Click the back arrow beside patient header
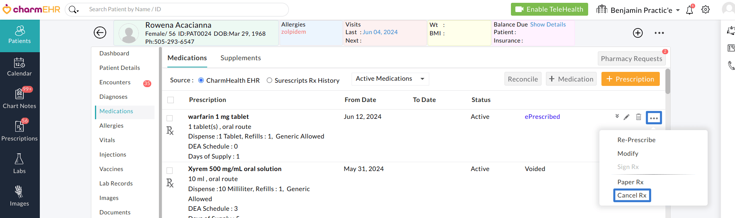Image resolution: width=735 pixels, height=218 pixels. [100, 33]
